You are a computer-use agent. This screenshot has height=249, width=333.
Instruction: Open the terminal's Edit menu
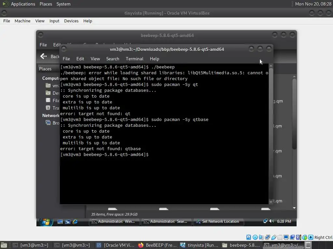[80, 59]
